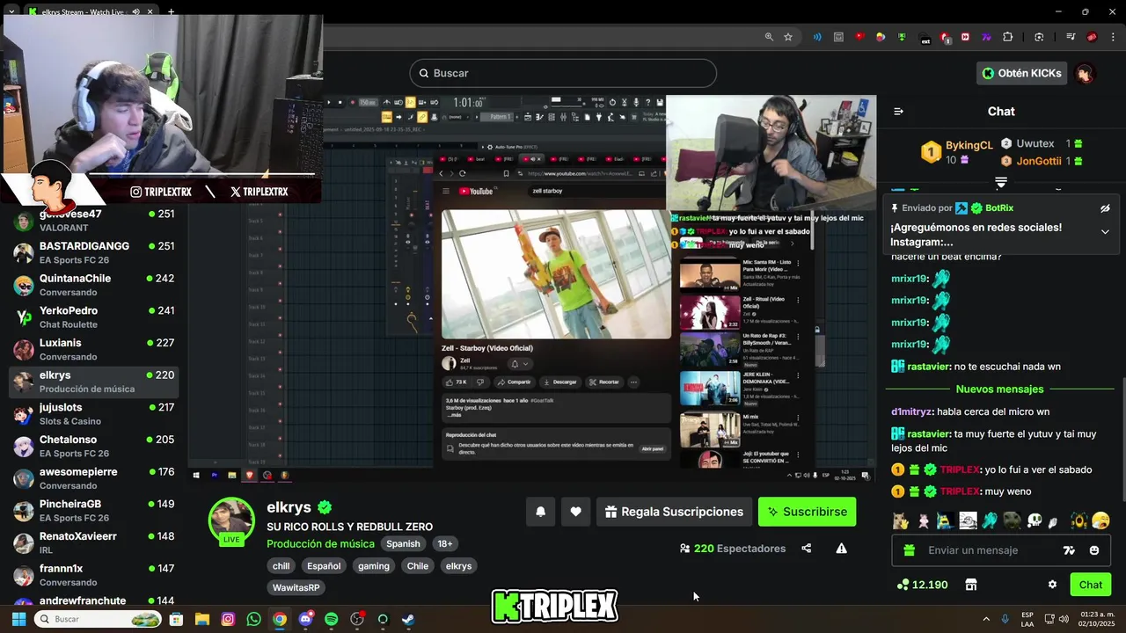Open RenatoXavieerr channel in sidebar
Viewport: 1126px width, 633px height.
tap(94, 543)
